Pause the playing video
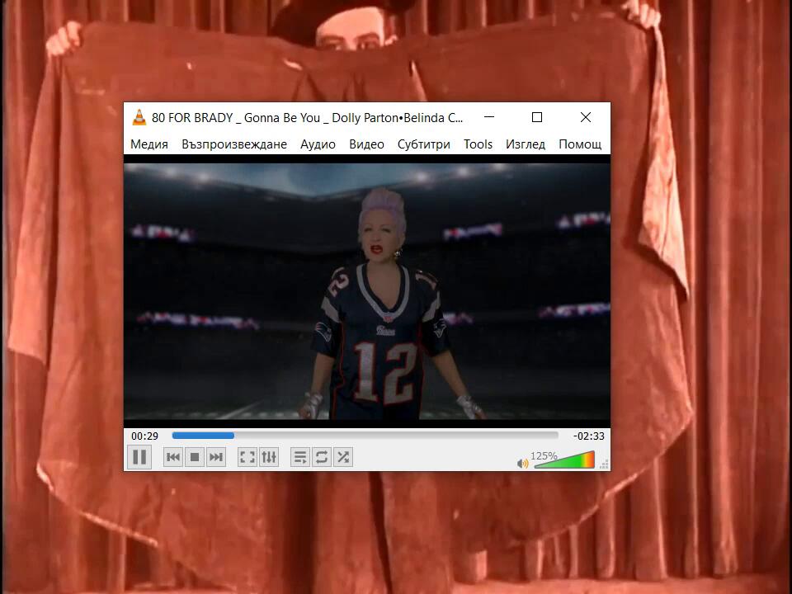792x594 pixels. tap(139, 457)
